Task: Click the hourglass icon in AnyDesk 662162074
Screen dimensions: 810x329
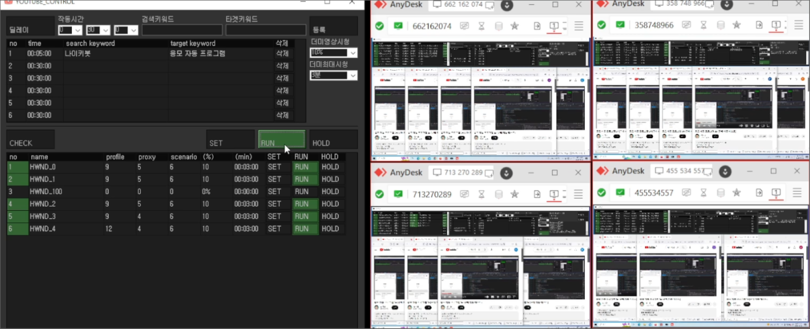Action: pos(482,26)
